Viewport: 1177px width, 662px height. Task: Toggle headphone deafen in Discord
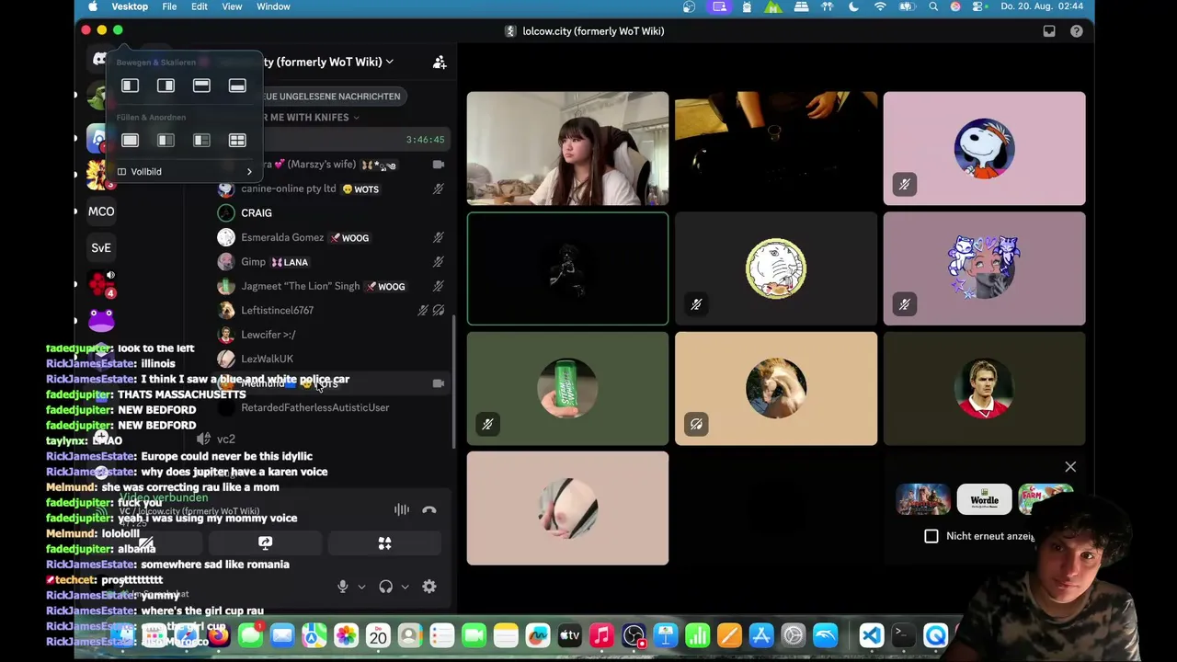(386, 587)
